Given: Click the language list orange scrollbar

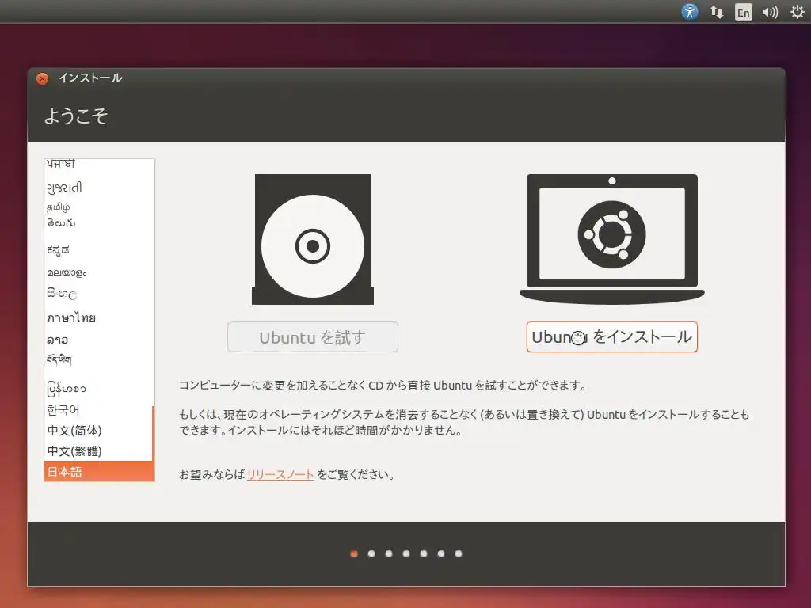Looking at the screenshot, I should [154, 443].
